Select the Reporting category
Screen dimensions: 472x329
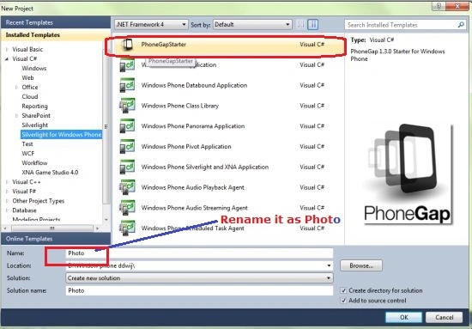[34, 107]
